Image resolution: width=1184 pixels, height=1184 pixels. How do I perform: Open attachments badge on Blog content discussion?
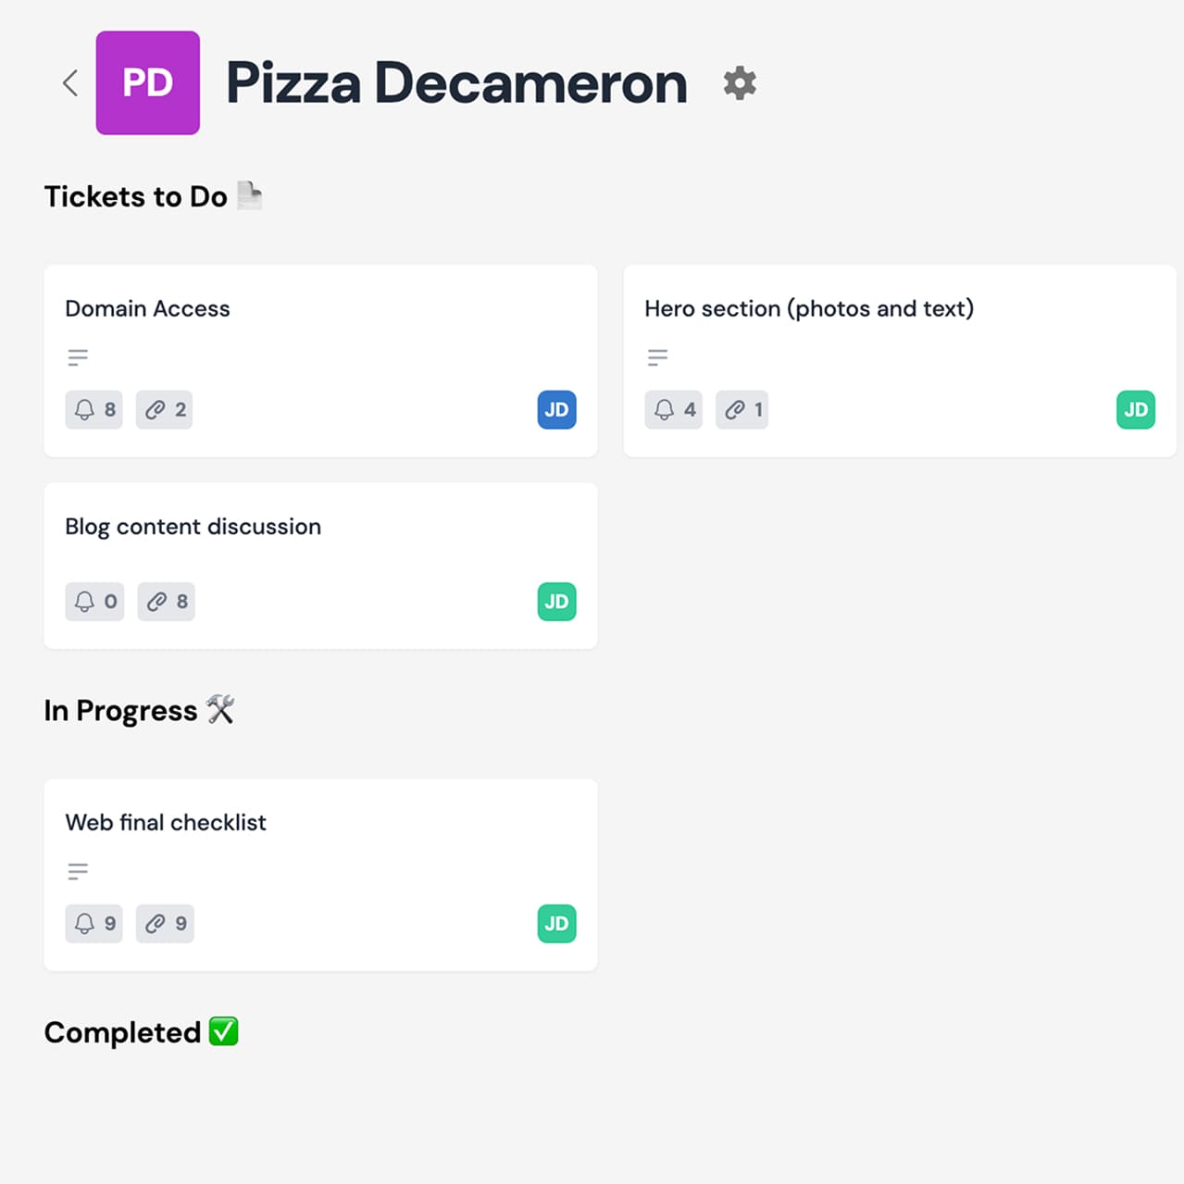166,602
